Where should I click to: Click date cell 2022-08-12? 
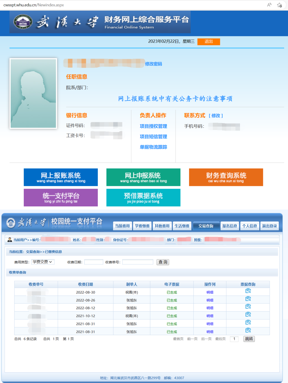coord(86,308)
